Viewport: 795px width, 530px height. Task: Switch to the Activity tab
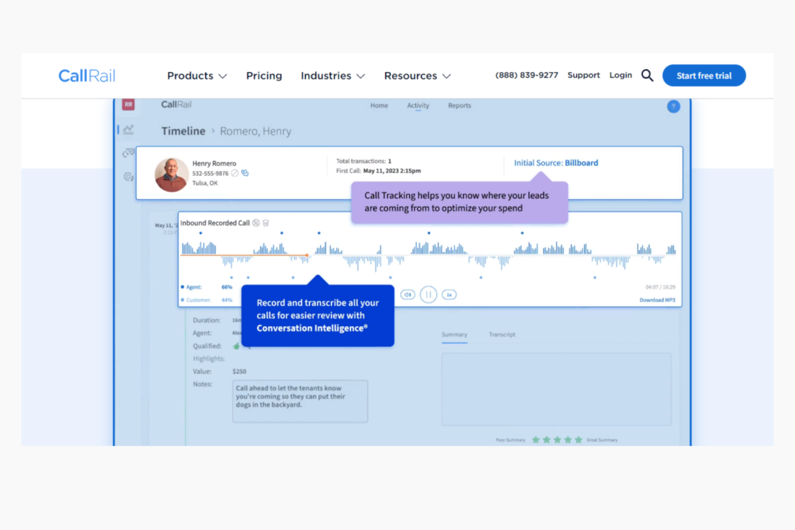418,106
